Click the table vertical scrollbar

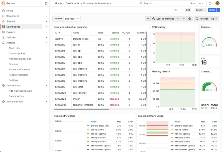[147, 65]
